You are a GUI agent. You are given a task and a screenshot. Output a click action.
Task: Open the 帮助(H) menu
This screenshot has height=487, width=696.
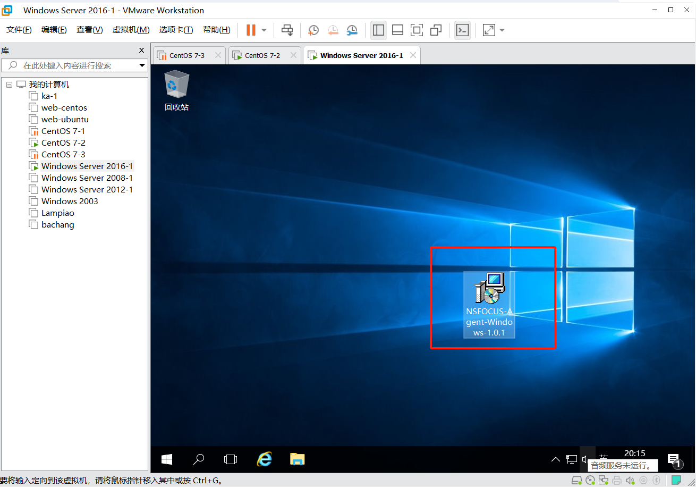217,30
